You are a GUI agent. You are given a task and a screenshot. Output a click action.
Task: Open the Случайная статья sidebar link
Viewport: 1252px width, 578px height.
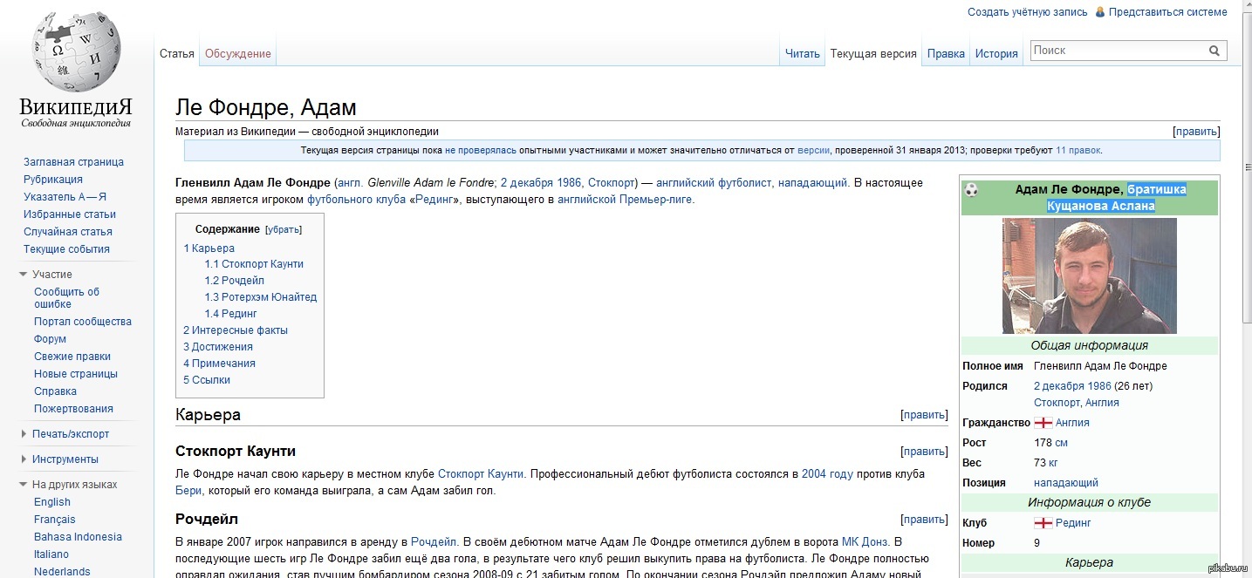(x=68, y=232)
